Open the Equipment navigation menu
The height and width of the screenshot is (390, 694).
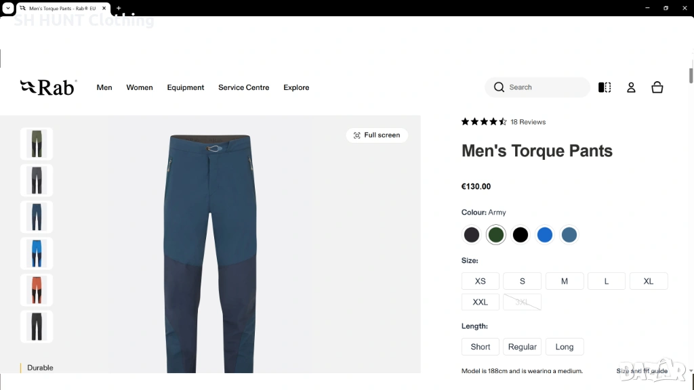(x=186, y=87)
